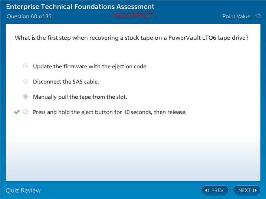266x199 pixels.
Task: Click the 'Manually pull the tape from the slot' text
Action: (80, 97)
